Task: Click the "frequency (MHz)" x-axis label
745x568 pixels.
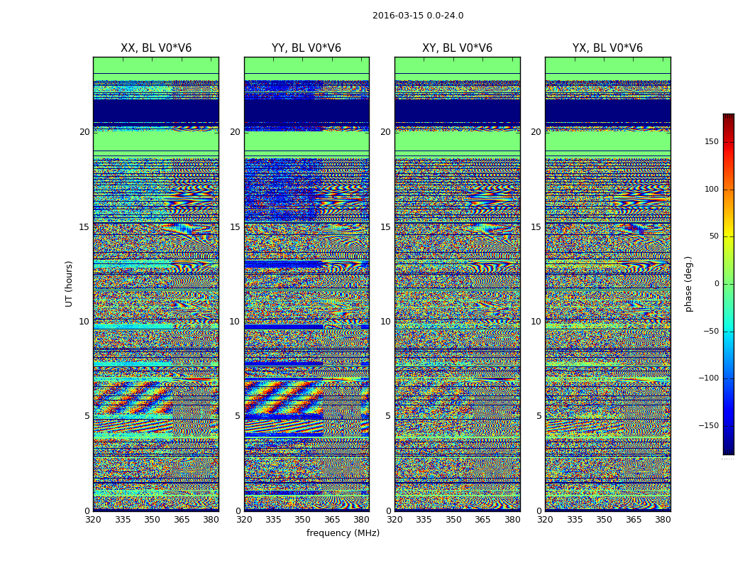Action: click(x=343, y=532)
